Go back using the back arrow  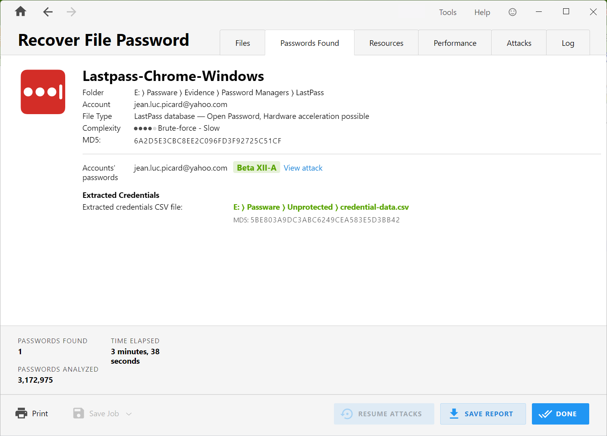click(47, 11)
